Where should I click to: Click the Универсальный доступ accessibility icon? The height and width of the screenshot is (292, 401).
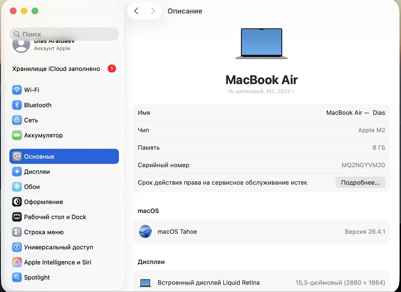(17, 247)
